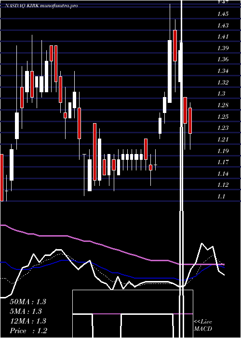Click the 12MA : 1.3 legend entry
The height and width of the screenshot is (338, 241).
click(28, 321)
